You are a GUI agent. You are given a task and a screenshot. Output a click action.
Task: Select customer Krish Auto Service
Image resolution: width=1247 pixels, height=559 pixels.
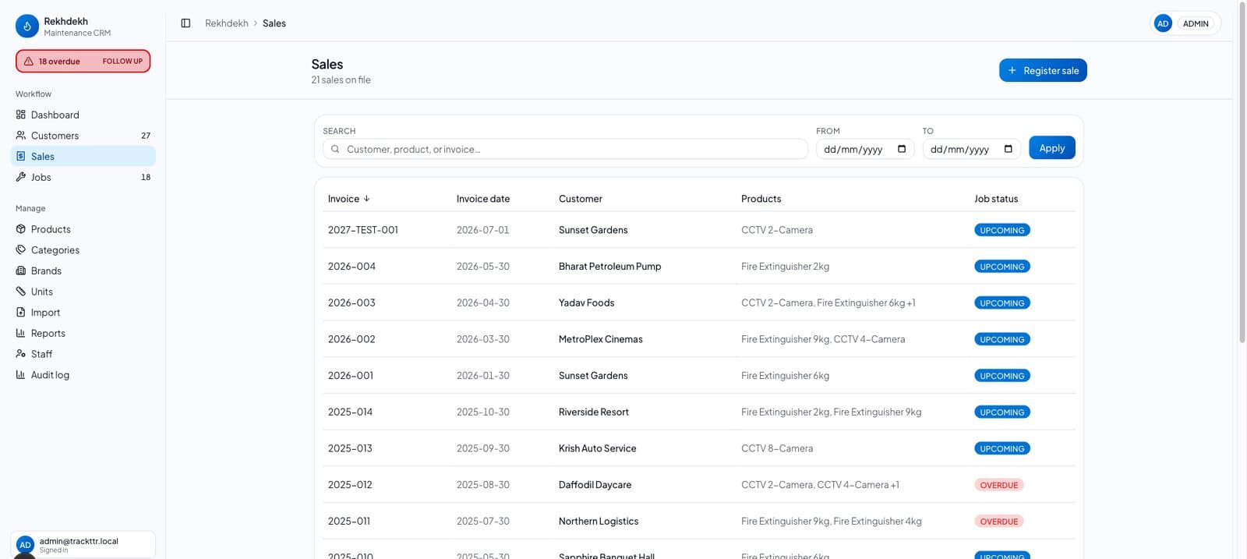pyautogui.click(x=597, y=448)
